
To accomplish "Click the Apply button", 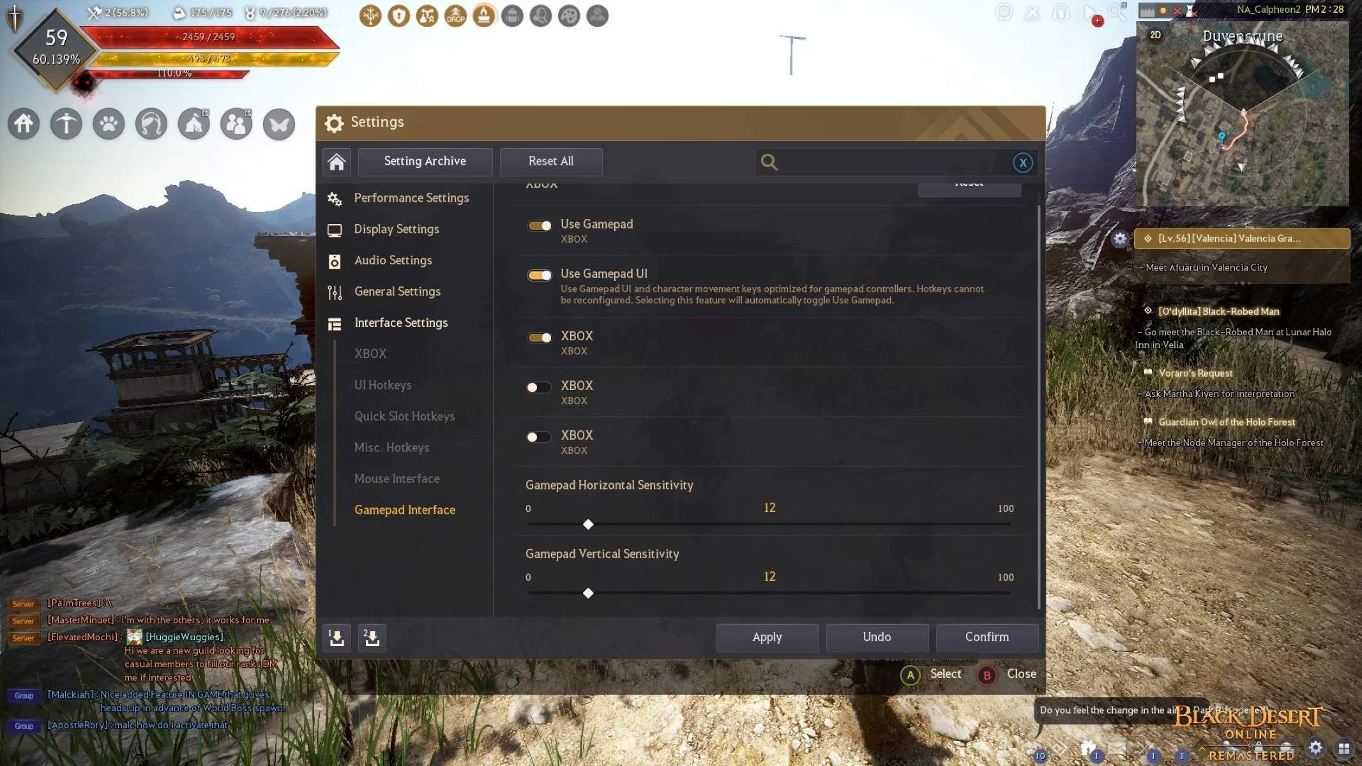I will [x=767, y=637].
